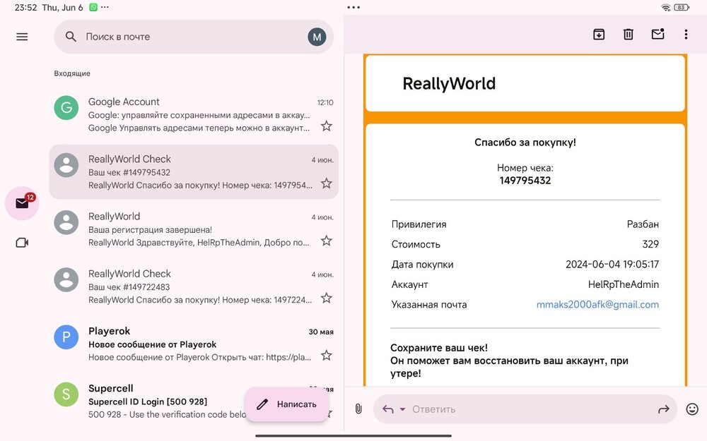Delete the open email with trash icon
The height and width of the screenshot is (441, 707).
(628, 34)
